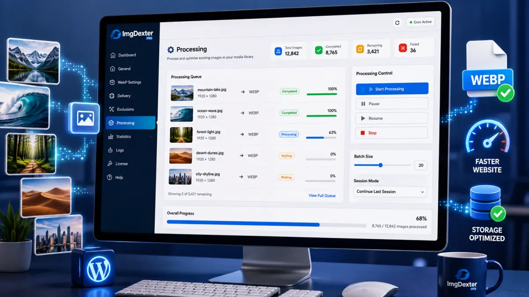Refresh using the circular arrow icon

(x=397, y=22)
